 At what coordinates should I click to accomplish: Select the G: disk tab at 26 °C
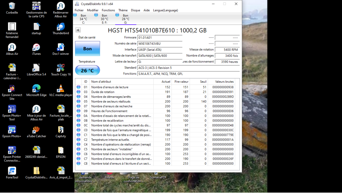tap(126, 19)
